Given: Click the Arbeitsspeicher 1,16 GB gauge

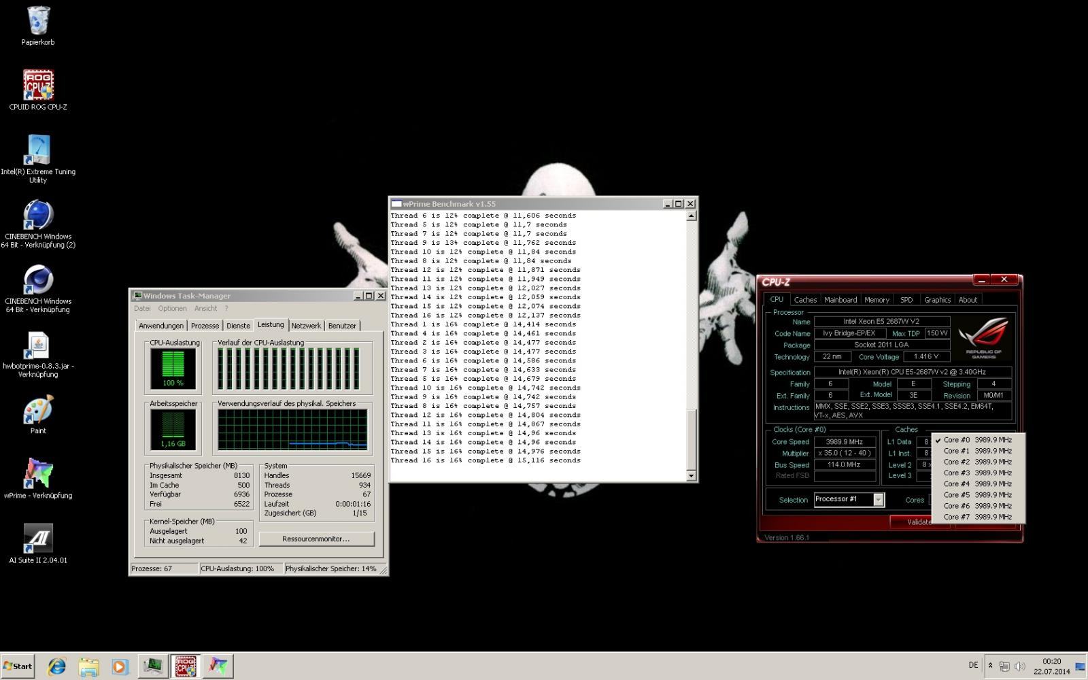Looking at the screenshot, I should 173,429.
